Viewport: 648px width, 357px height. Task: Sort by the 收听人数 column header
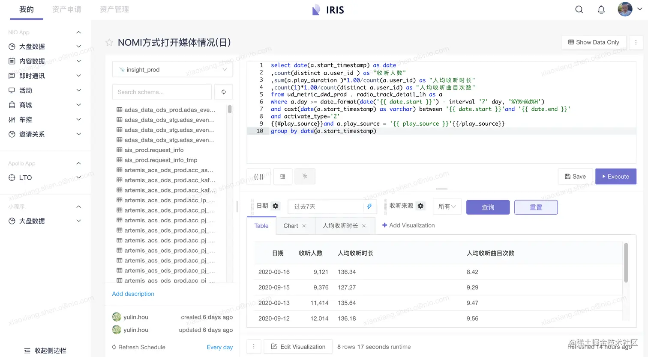click(311, 253)
